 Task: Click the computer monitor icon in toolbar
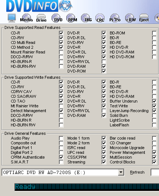tap(12, 18)
